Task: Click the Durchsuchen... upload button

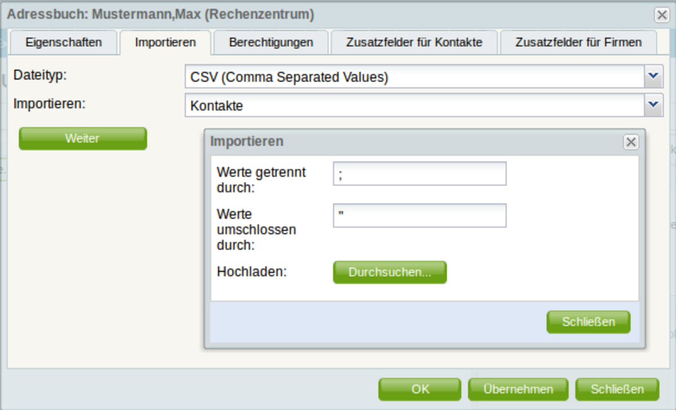Action: (x=390, y=272)
